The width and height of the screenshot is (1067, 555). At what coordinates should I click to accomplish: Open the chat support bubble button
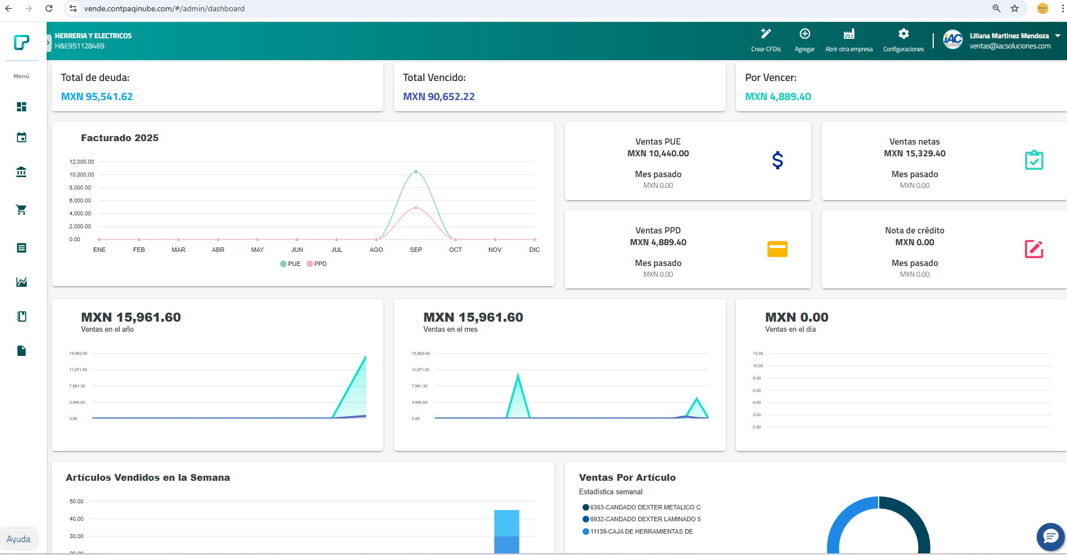pyautogui.click(x=1050, y=536)
